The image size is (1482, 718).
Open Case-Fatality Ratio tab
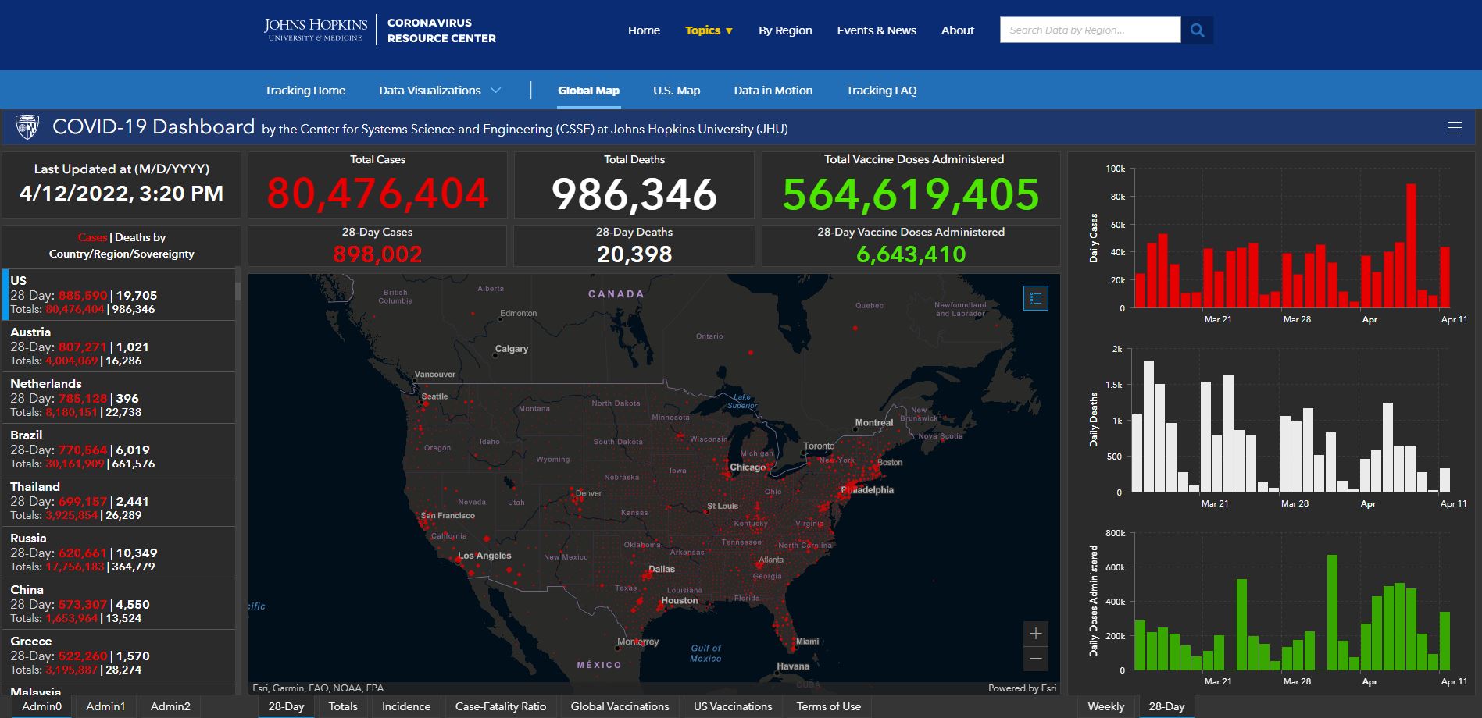501,706
